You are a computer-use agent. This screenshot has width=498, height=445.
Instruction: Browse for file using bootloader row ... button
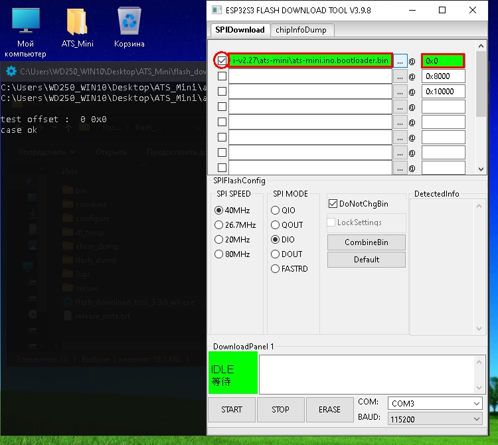point(400,60)
